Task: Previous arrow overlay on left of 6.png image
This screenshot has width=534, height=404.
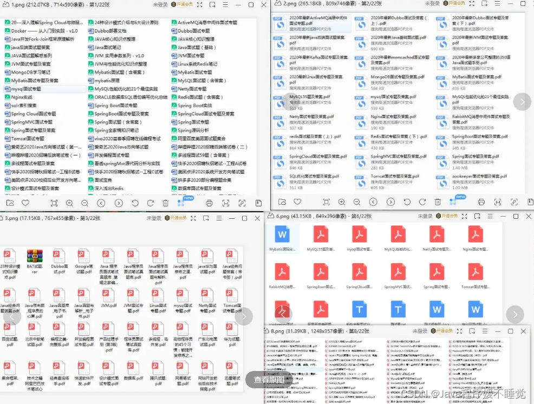Action: pyautogui.click(x=283, y=314)
